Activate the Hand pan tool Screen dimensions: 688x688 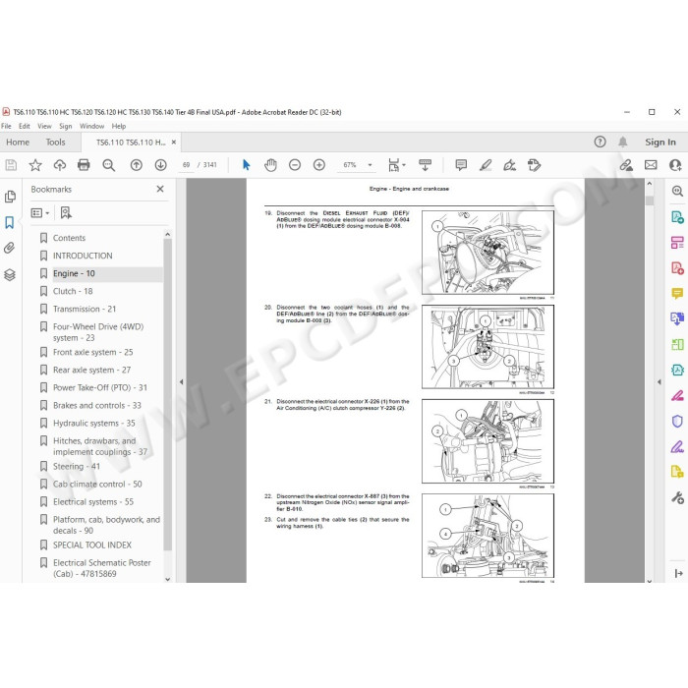[270, 165]
